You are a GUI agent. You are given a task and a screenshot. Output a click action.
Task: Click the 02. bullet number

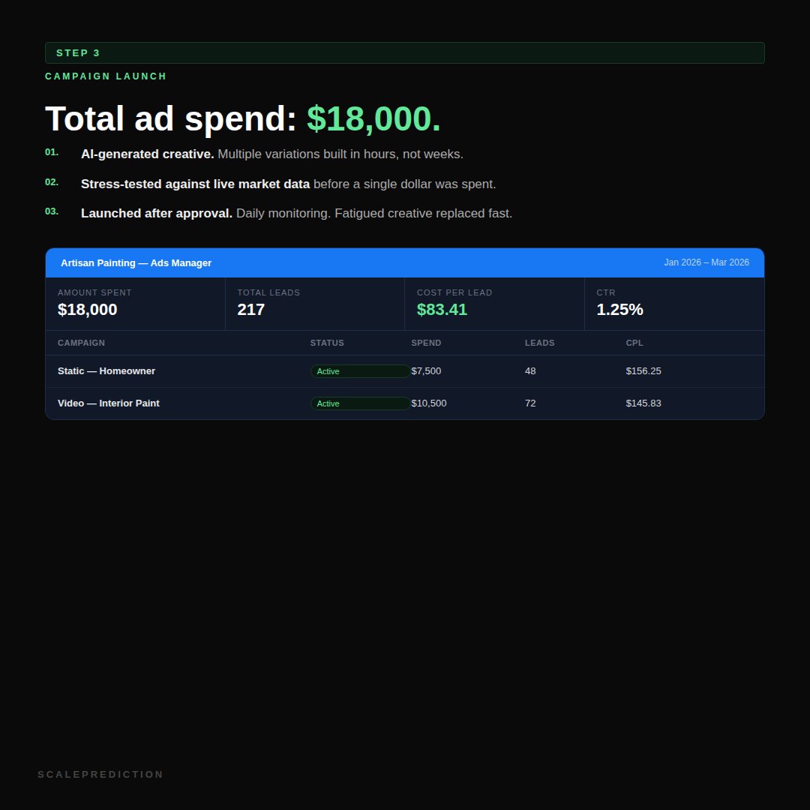52,182
